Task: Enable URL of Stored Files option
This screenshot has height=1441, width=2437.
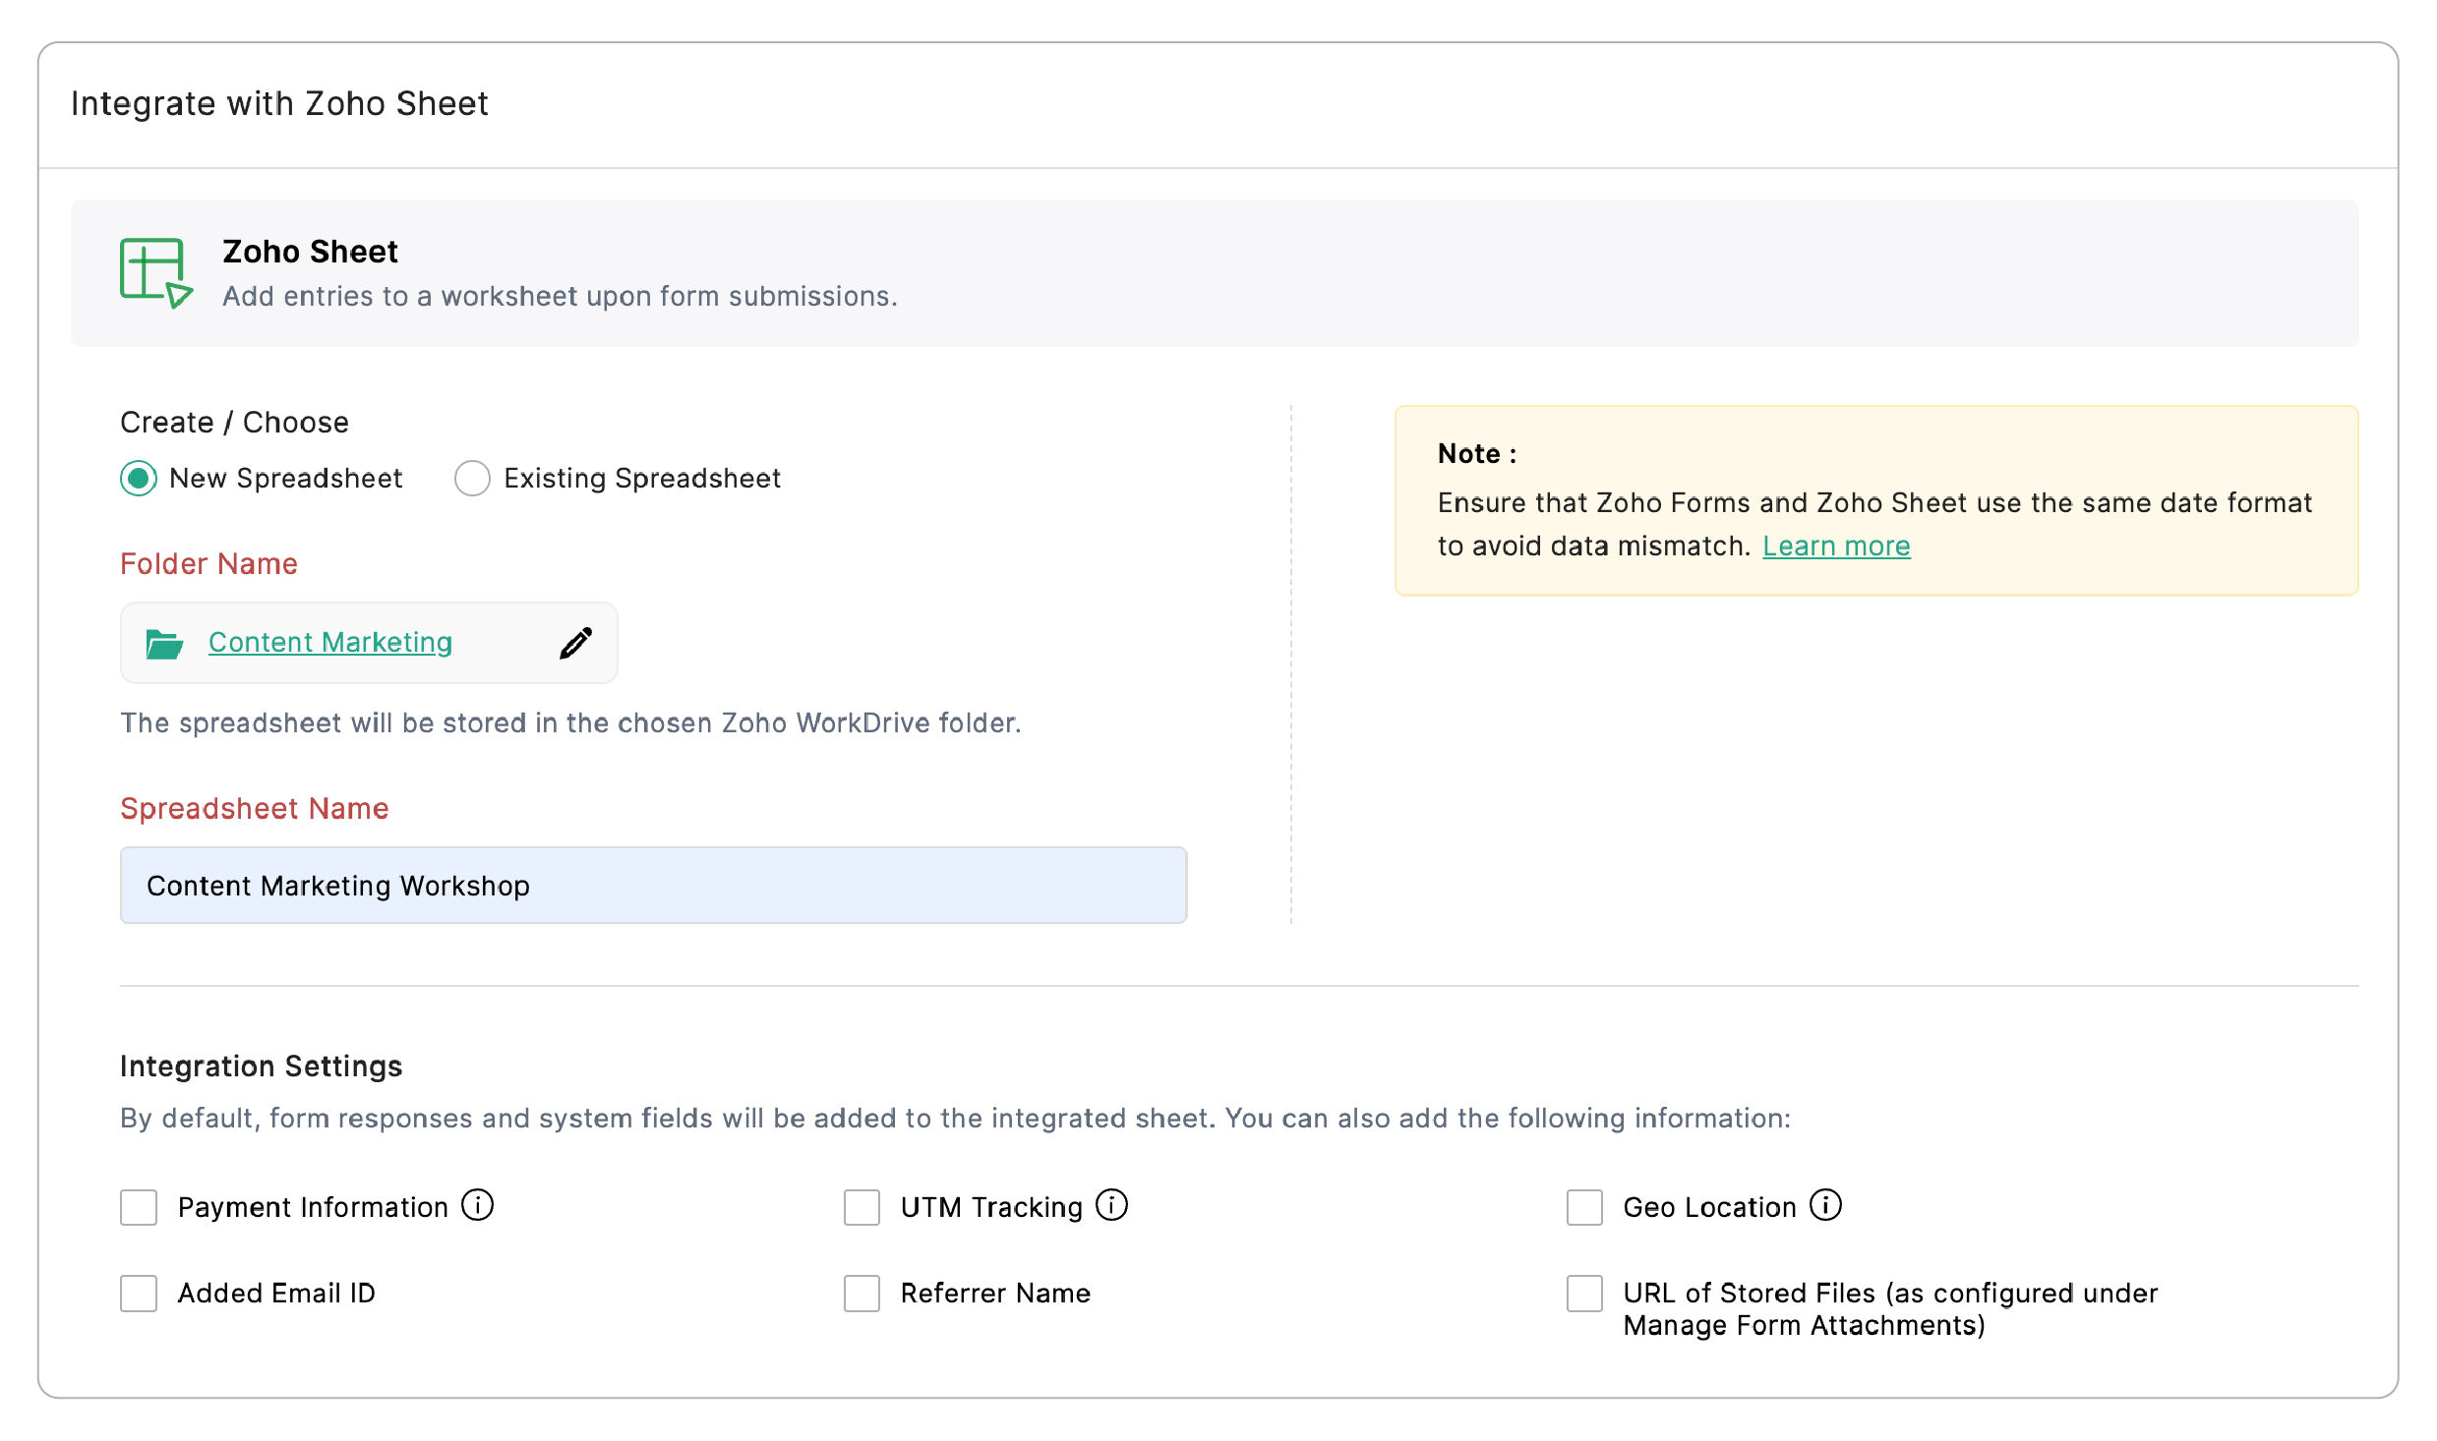Action: pyautogui.click(x=1584, y=1294)
